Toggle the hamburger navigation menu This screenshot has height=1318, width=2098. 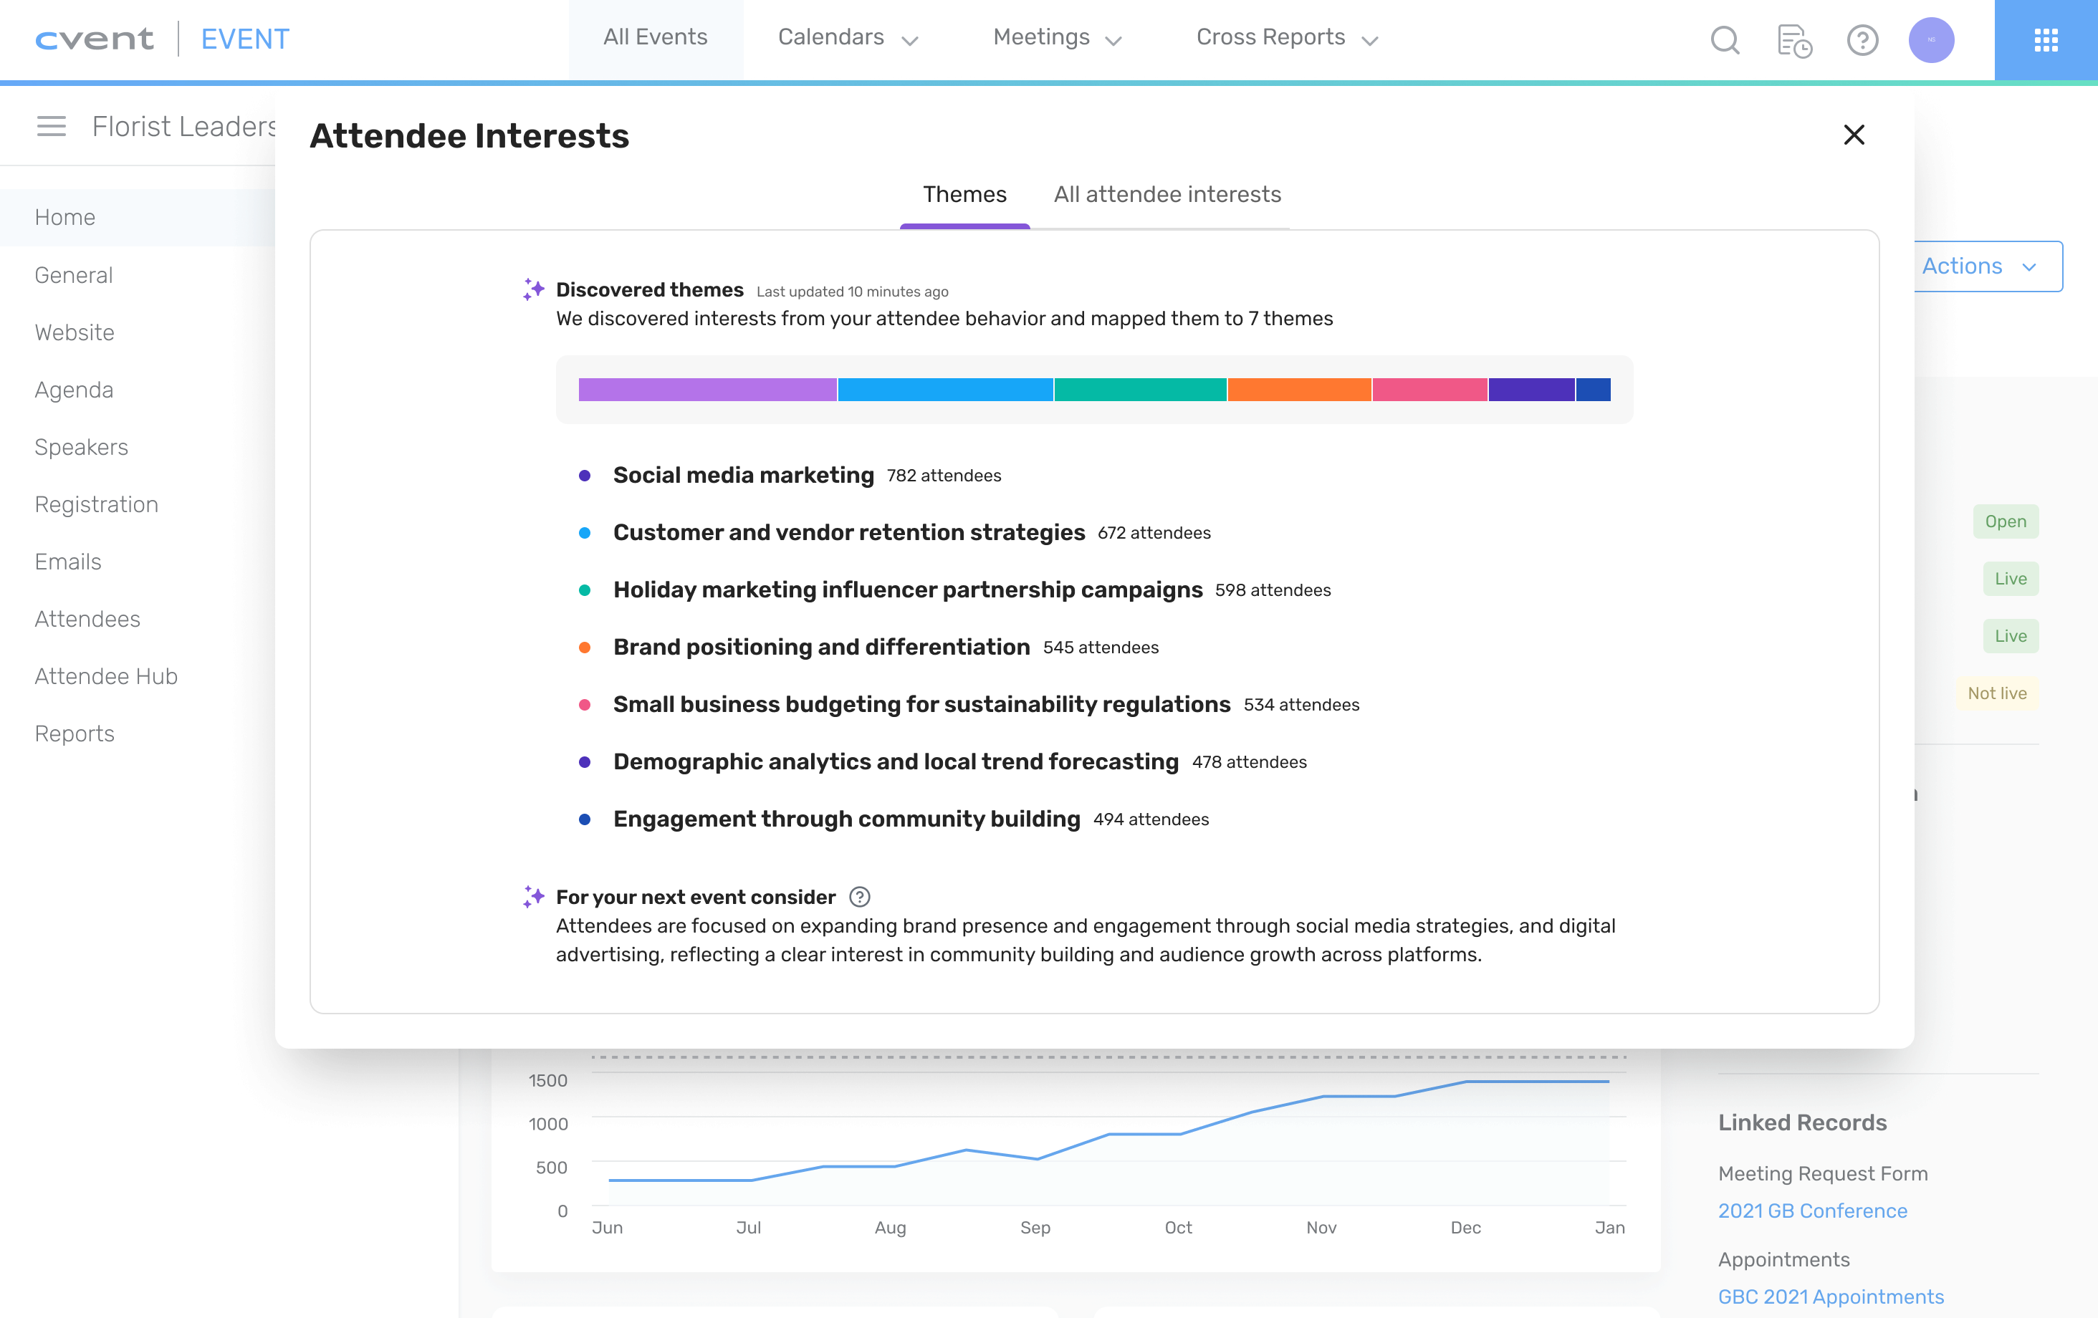click(x=52, y=126)
